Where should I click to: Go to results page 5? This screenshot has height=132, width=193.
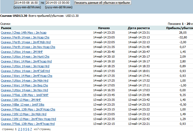(x=26, y=129)
